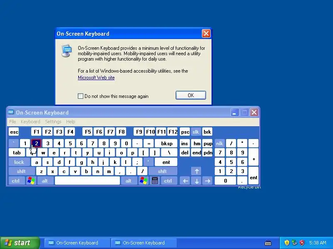This screenshot has width=333, height=249.
Task: Toggle the slk scroll lock key
Action: [196, 132]
